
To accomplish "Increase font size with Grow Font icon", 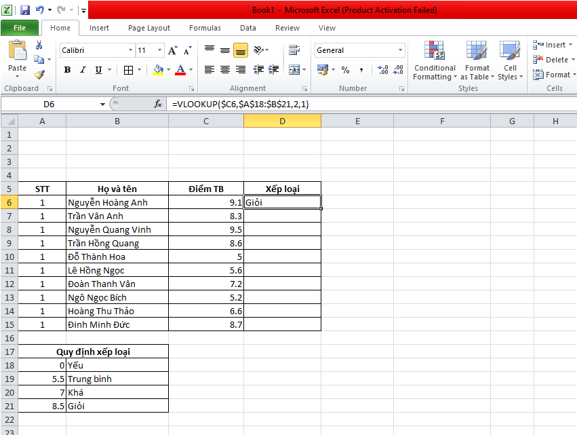I will point(173,50).
